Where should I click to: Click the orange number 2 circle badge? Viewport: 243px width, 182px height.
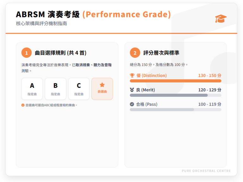[x=135, y=53]
